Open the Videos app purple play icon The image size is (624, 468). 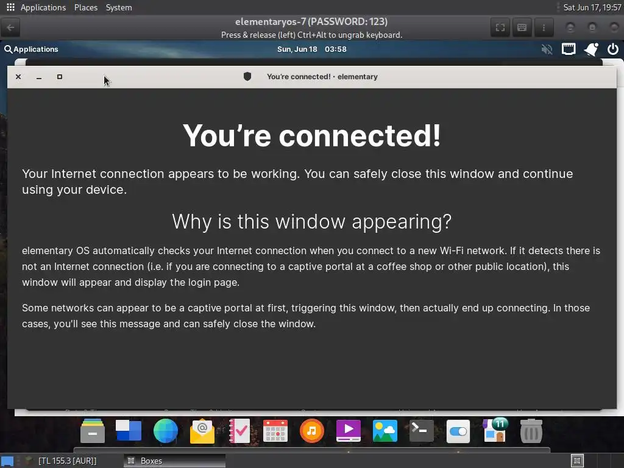pyautogui.click(x=348, y=431)
